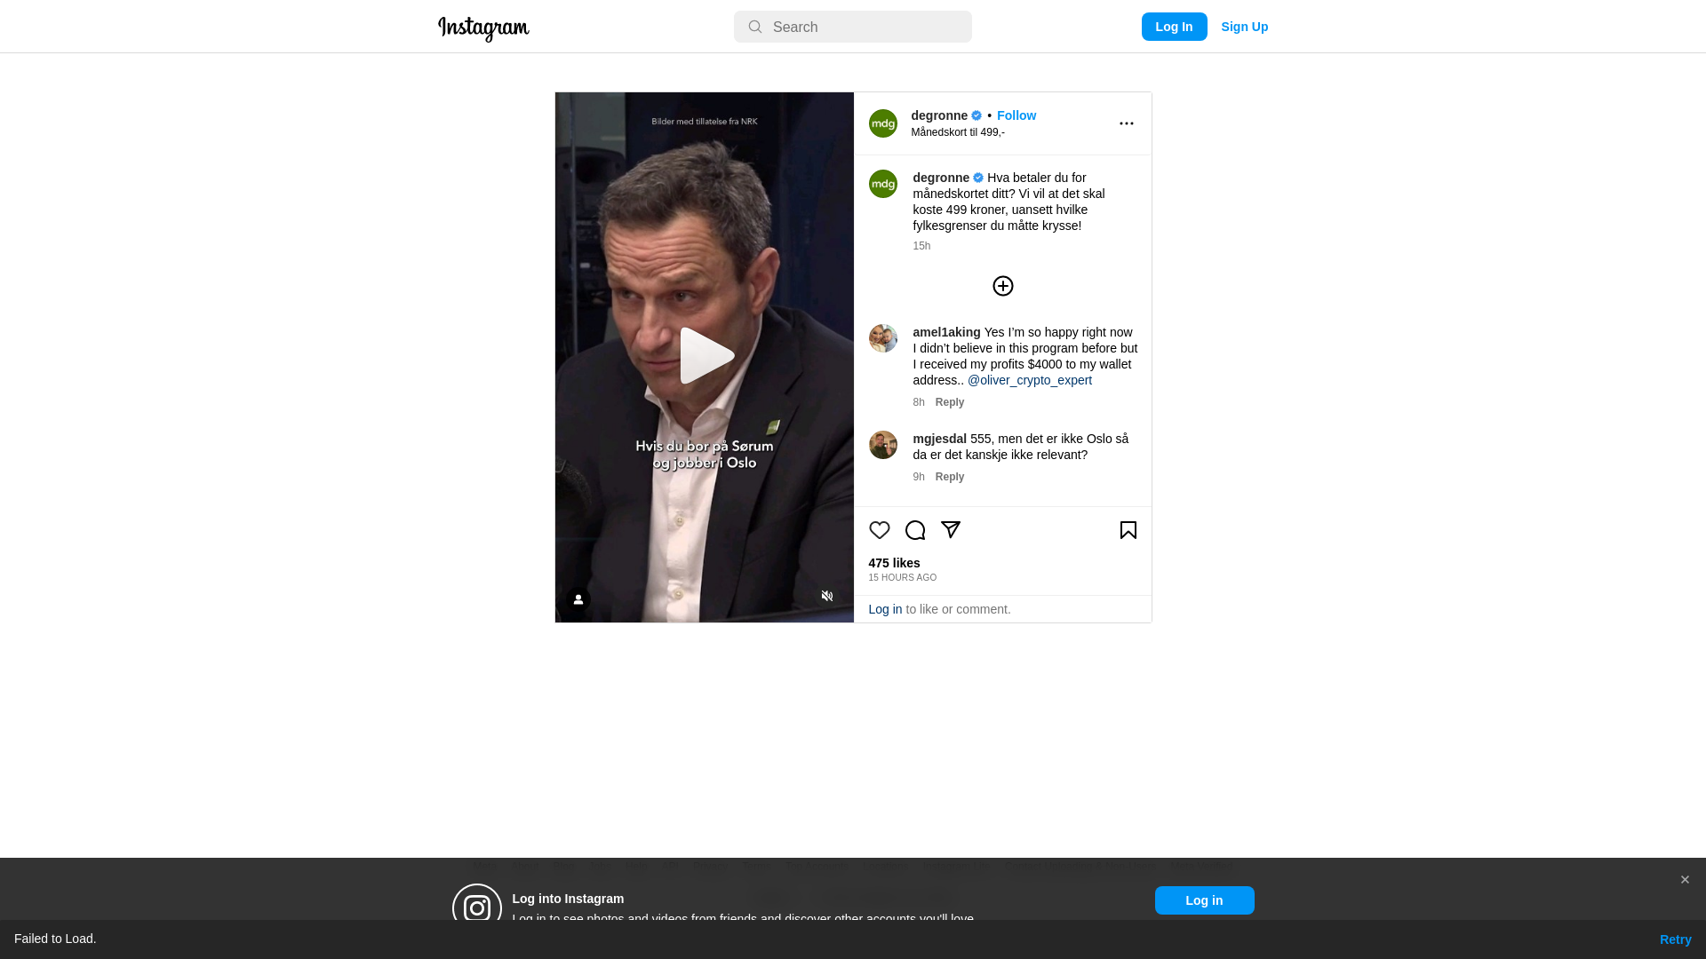The height and width of the screenshot is (959, 1706).
Task: Reply to amel1aking's comment
Action: [x=949, y=402]
